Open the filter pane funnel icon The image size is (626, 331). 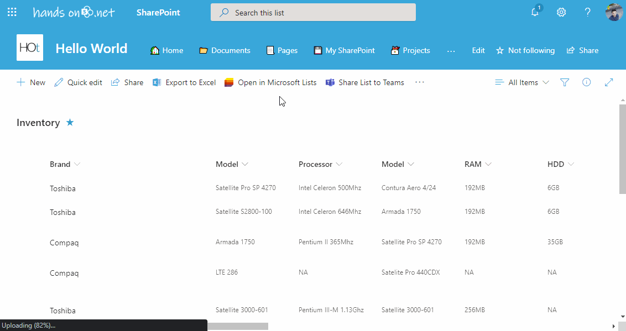tap(565, 82)
